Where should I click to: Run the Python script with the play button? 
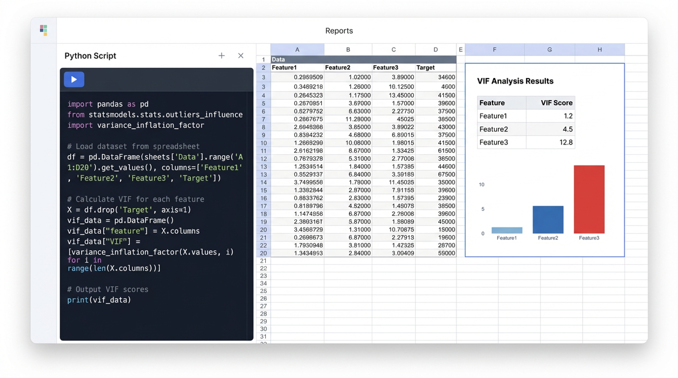[74, 79]
